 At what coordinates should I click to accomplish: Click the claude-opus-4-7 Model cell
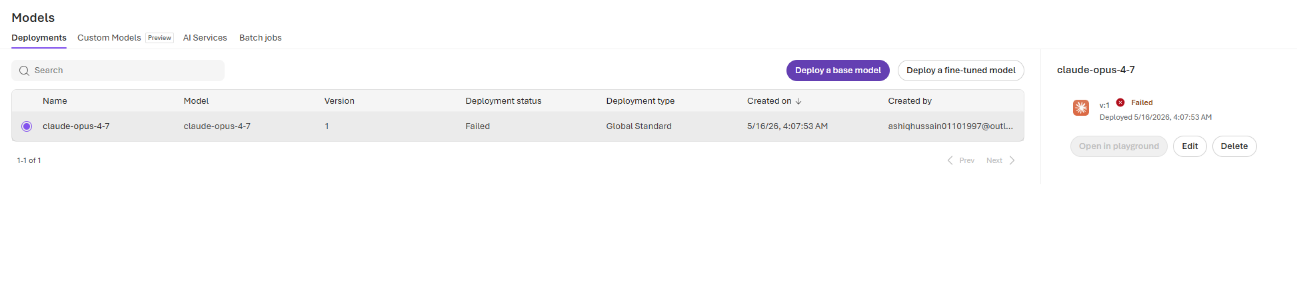217,126
